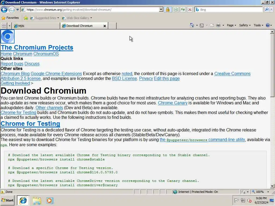Open Suggested Sites in favorites bar
This screenshot has height=206, width=275.
tap(45, 18)
